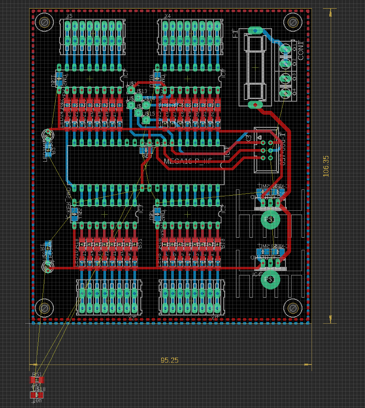Screen dimensions: 365x408
Task: Click the X1 connector at board bottom
Action: coord(192,297)
